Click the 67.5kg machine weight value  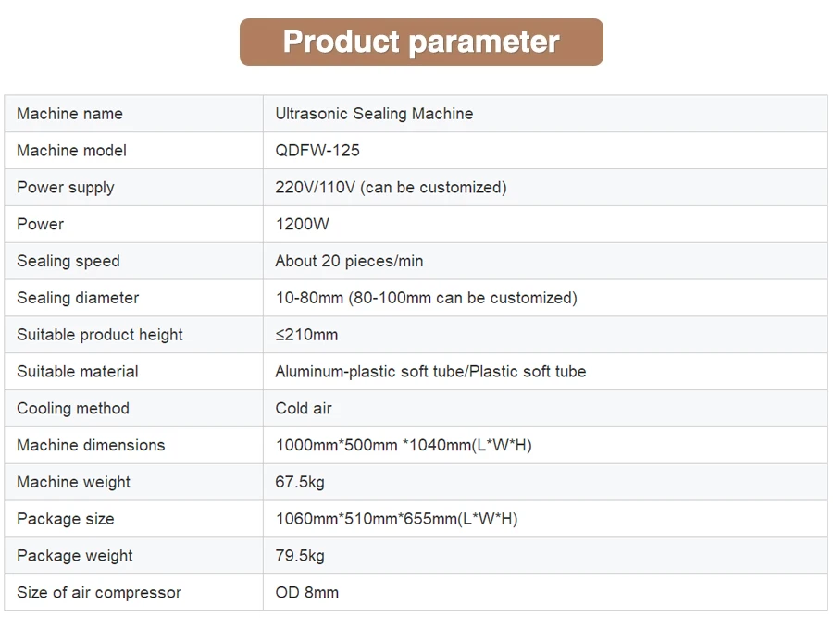point(300,482)
